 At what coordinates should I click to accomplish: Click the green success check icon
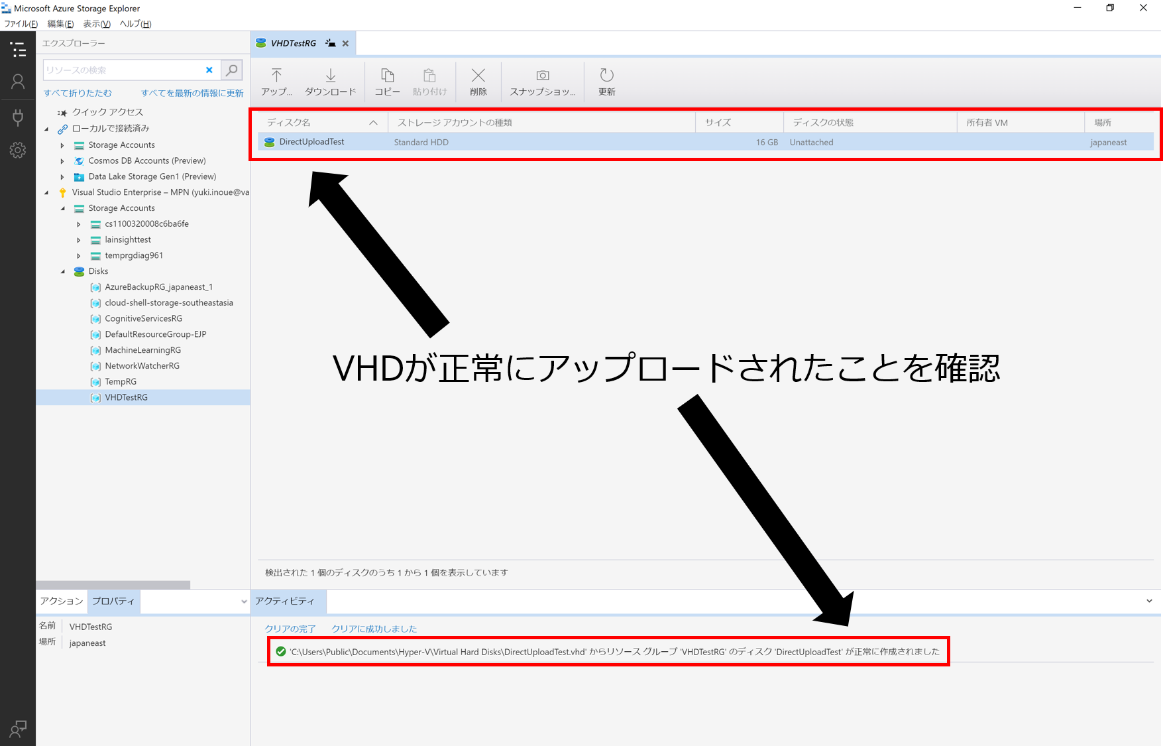(x=280, y=652)
